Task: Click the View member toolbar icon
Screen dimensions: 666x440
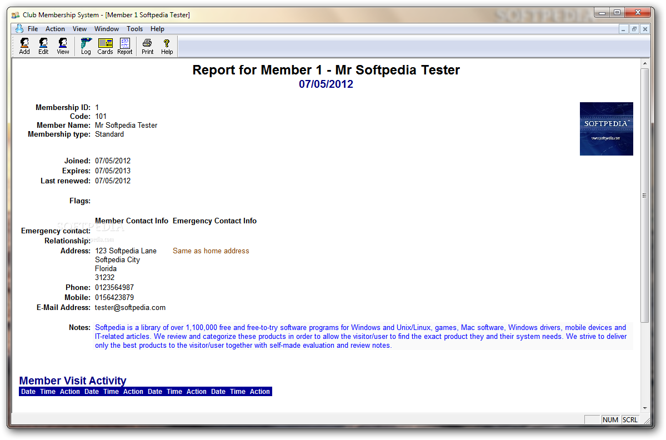Action: point(63,46)
